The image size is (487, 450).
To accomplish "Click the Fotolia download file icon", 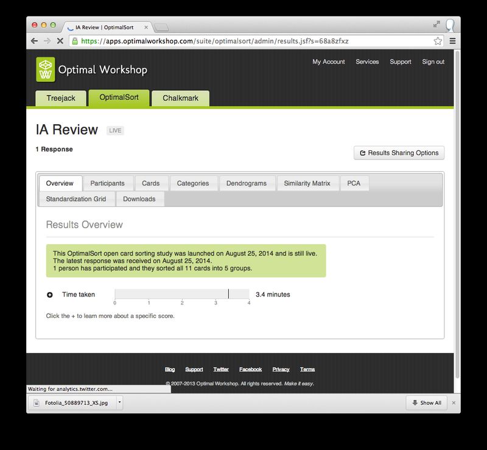I will 37,403.
